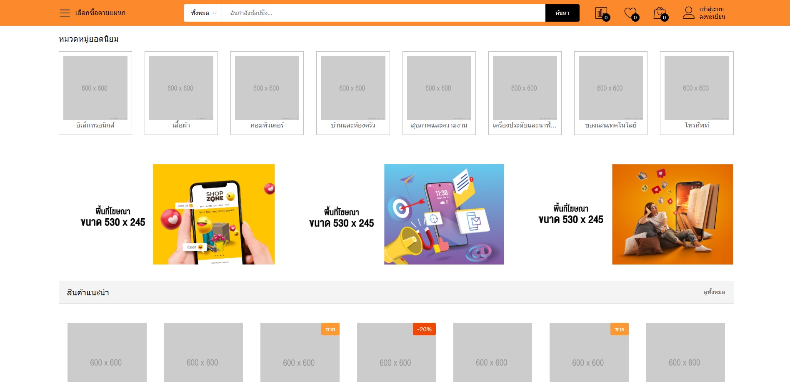The width and height of the screenshot is (790, 382).
Task: Click the search input field
Action: pos(383,13)
